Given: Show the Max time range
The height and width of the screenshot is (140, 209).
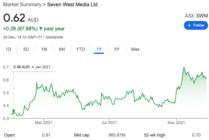Looking at the screenshot, I should (135, 49).
